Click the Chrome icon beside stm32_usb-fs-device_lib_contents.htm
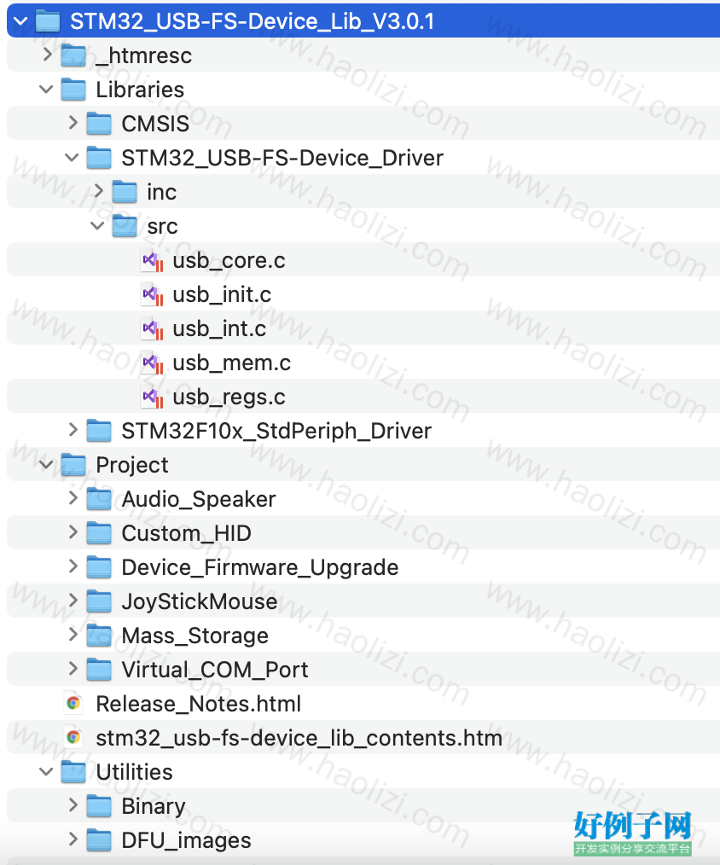Image resolution: width=720 pixels, height=865 pixels. (73, 737)
